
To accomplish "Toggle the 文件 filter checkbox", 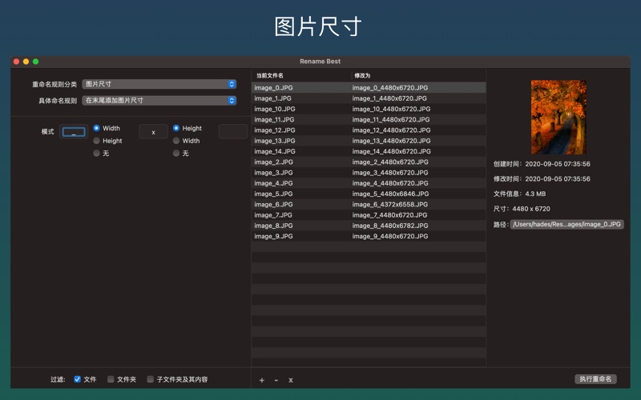I will point(78,379).
